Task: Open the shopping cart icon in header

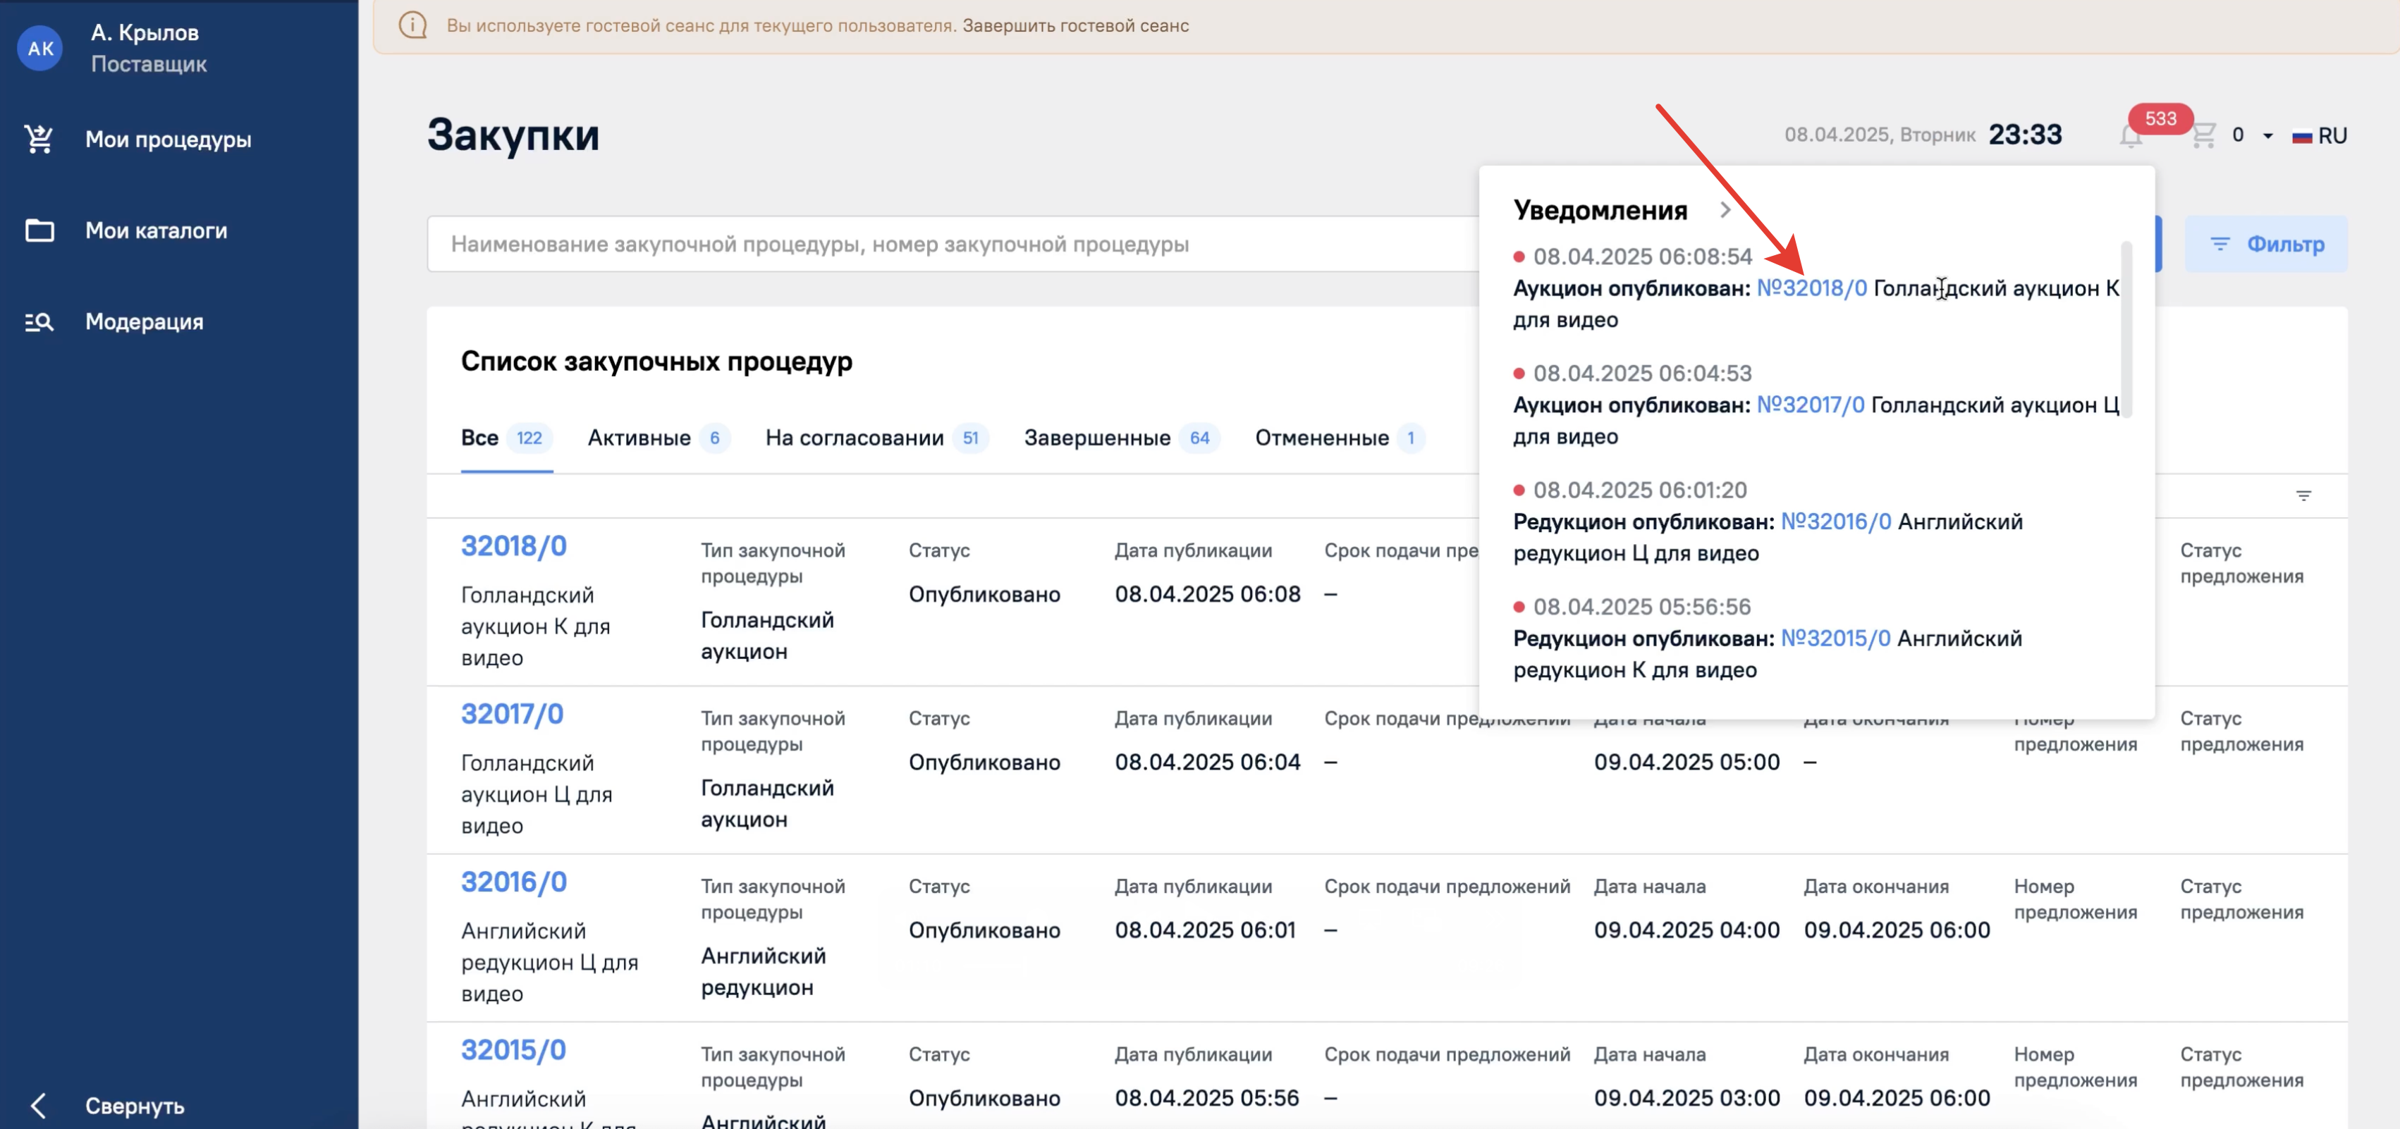Action: click(x=2203, y=136)
